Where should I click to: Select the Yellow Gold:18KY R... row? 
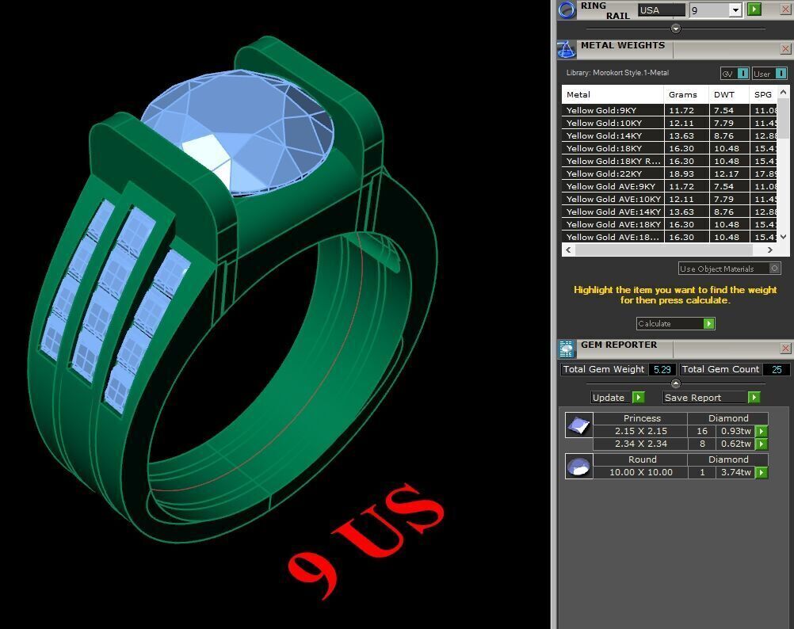click(x=670, y=161)
